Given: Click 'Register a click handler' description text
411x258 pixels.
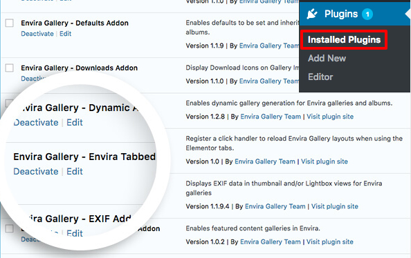Looking at the screenshot, I should (x=294, y=143).
